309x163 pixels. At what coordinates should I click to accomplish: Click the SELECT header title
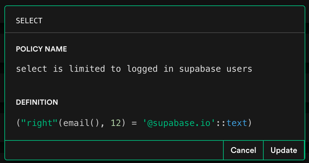click(x=29, y=21)
